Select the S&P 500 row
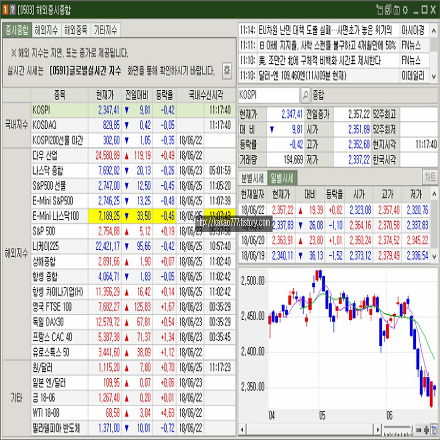The height and width of the screenshot is (440, 440). [133, 231]
